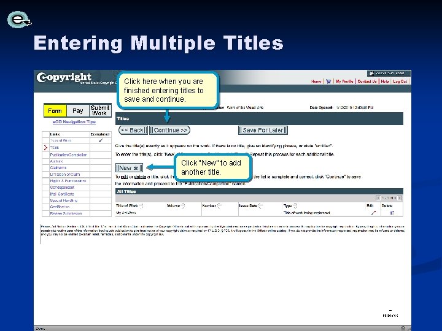Go to Special Handling section link

[x=63, y=200]
